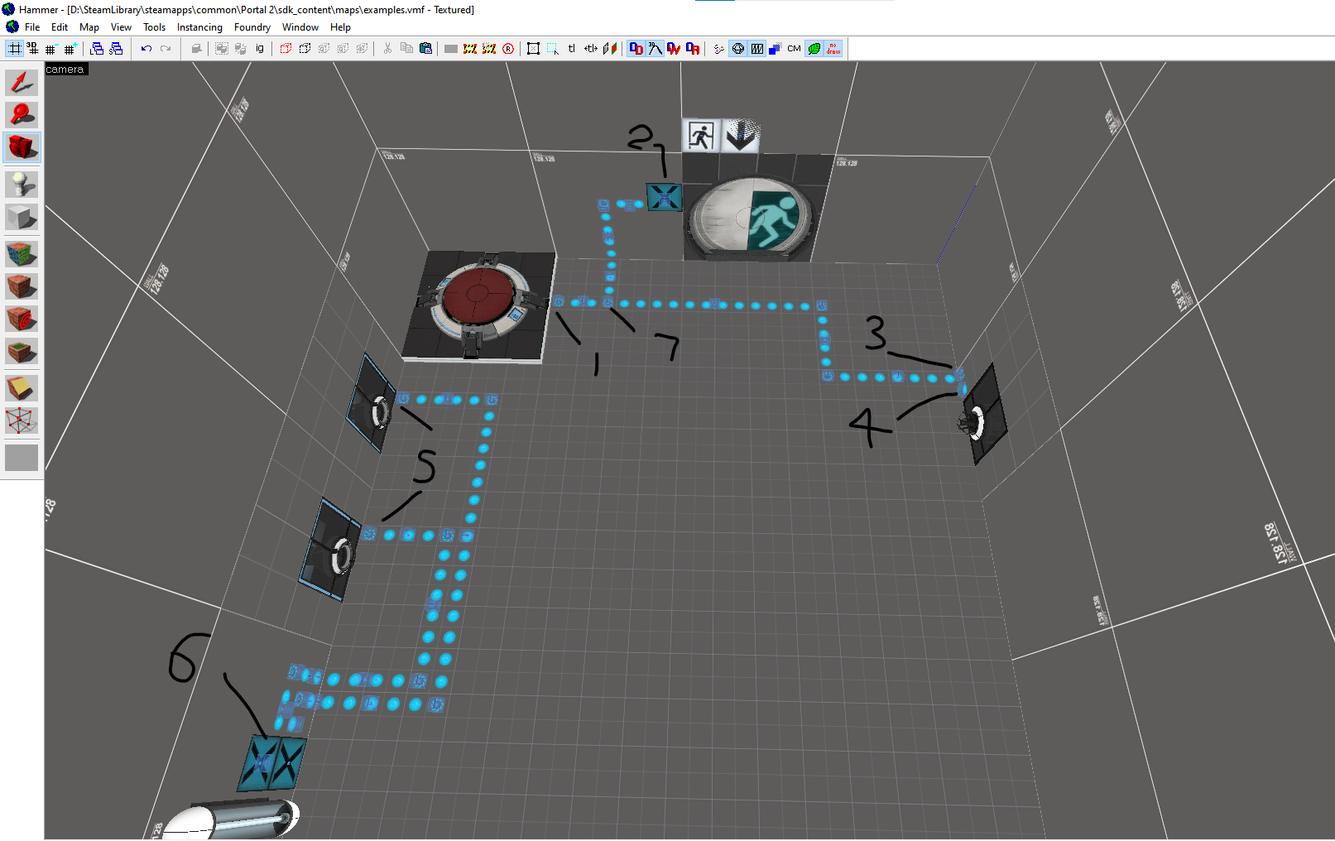Toggle auto-selection mode
Viewport: 1335px width, 841px height.
pyautogui.click(x=553, y=49)
